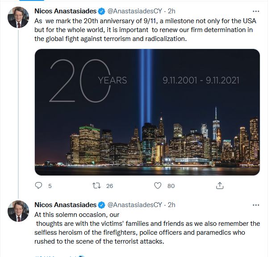The image size is (271, 257).
Task: Click the 2h timestamp on first tweet
Action: (171, 11)
